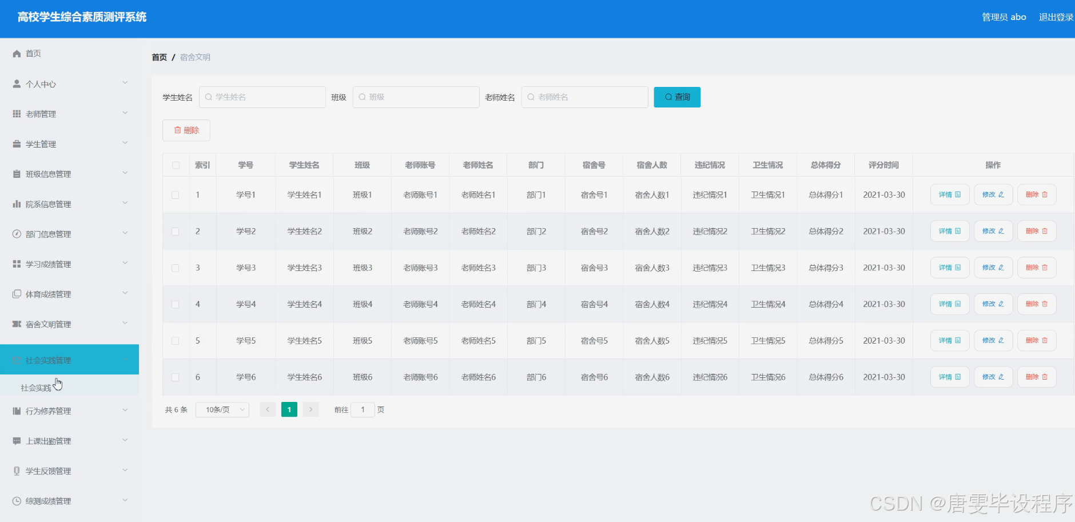Check the row 3 checkbox for 学号3
Viewport: 1075px width, 522px height.
click(x=176, y=268)
